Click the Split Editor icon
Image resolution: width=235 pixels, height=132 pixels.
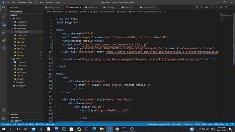(226, 7)
